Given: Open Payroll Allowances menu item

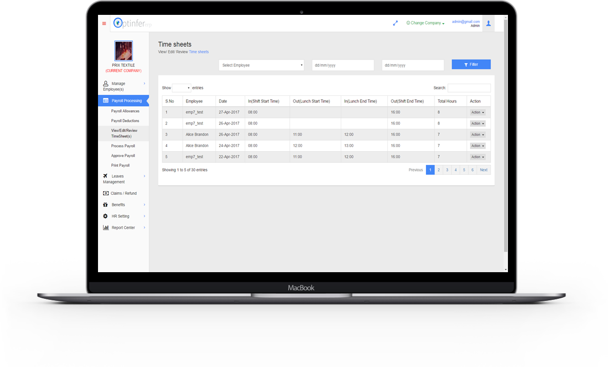Looking at the screenshot, I should pos(125,111).
